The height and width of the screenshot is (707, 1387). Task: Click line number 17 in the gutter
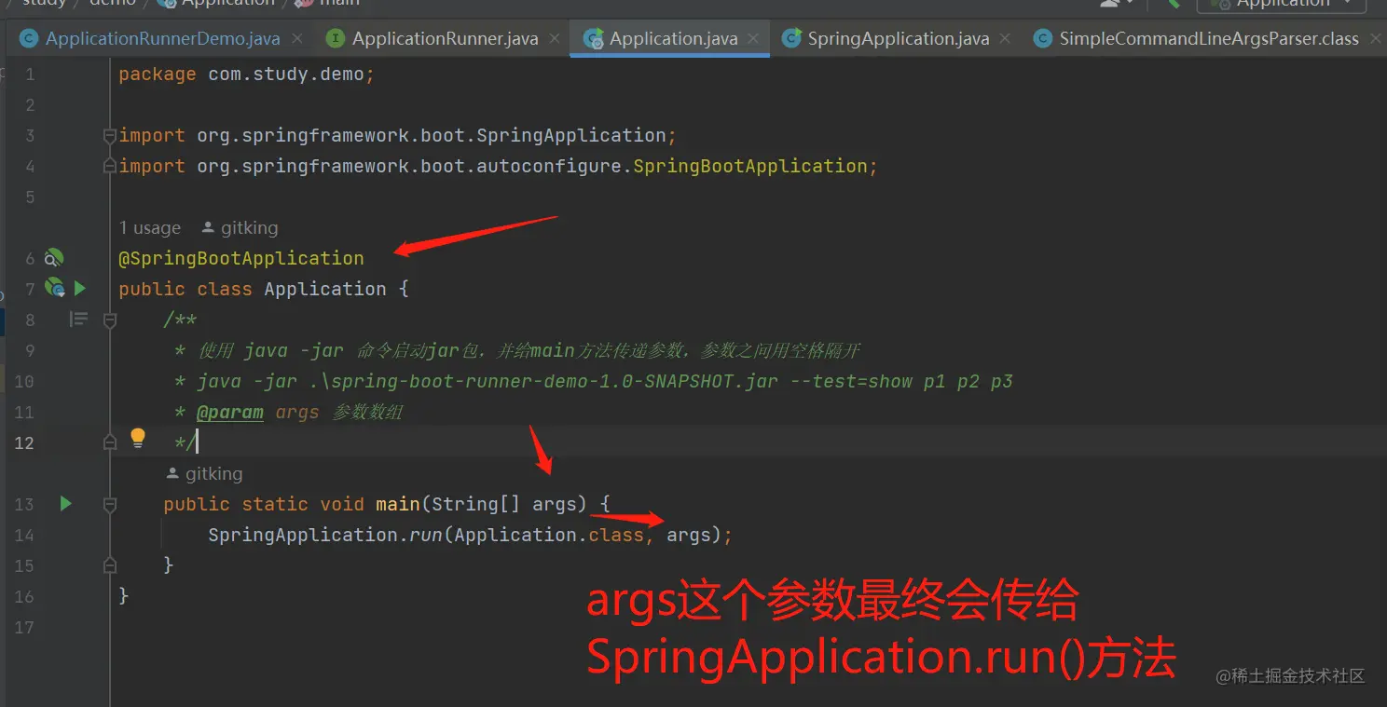tap(24, 627)
